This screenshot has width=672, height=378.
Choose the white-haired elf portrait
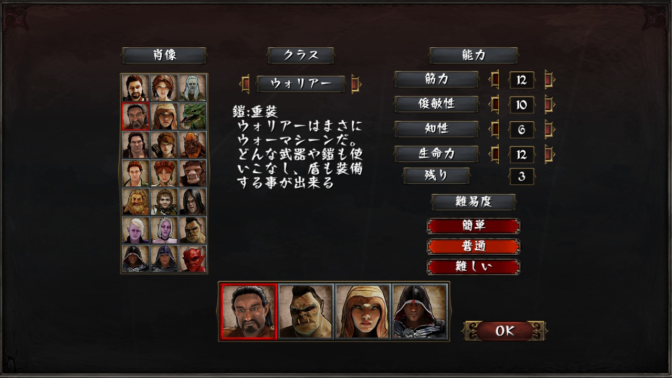pos(193,88)
